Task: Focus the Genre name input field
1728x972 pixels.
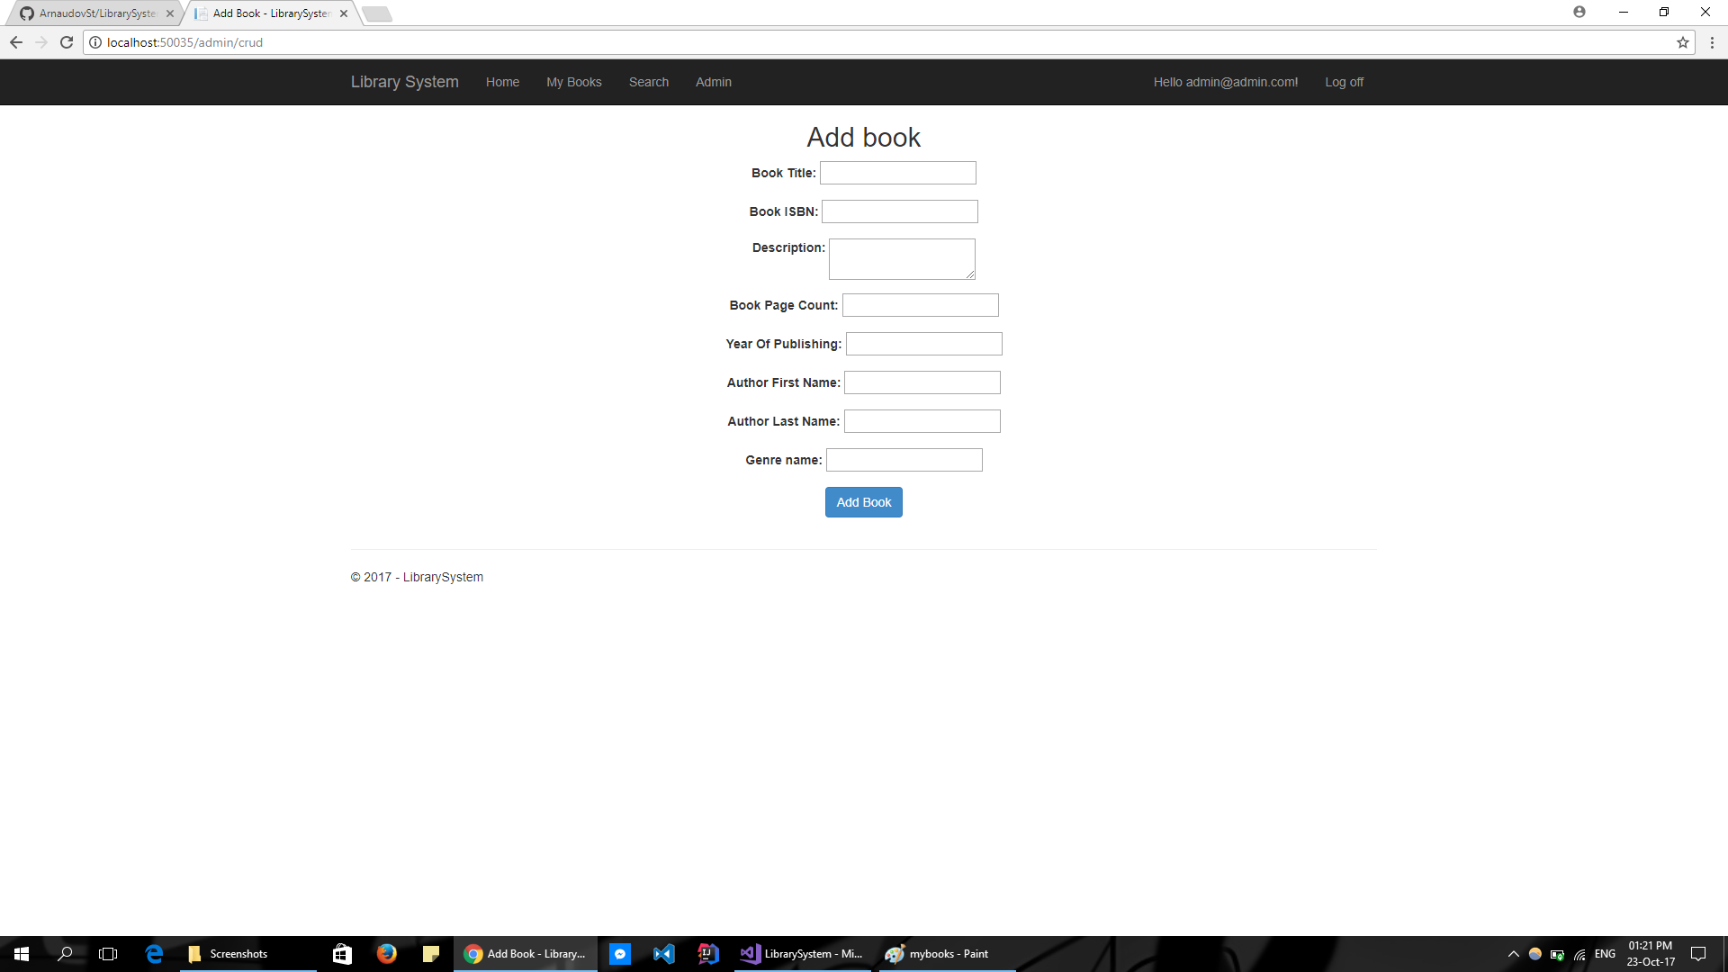Action: click(904, 460)
